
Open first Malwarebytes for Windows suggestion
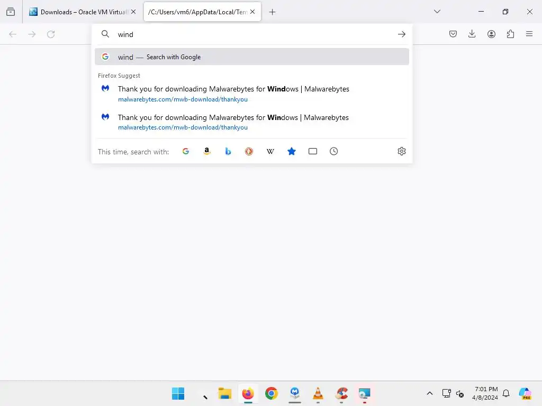(x=252, y=94)
